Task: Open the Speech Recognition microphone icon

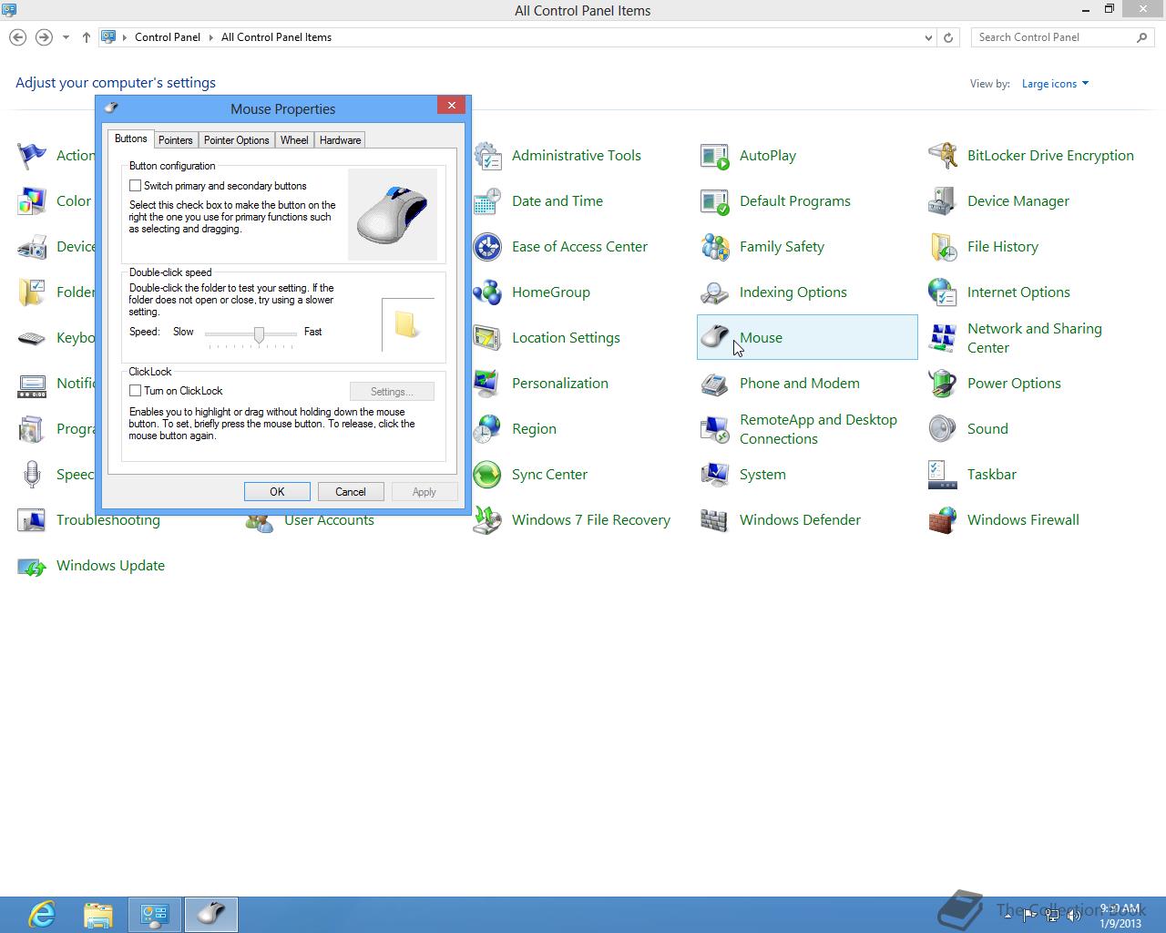Action: tap(32, 475)
